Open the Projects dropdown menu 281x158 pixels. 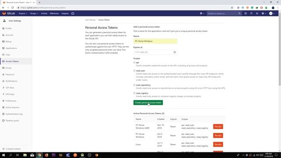23,14
